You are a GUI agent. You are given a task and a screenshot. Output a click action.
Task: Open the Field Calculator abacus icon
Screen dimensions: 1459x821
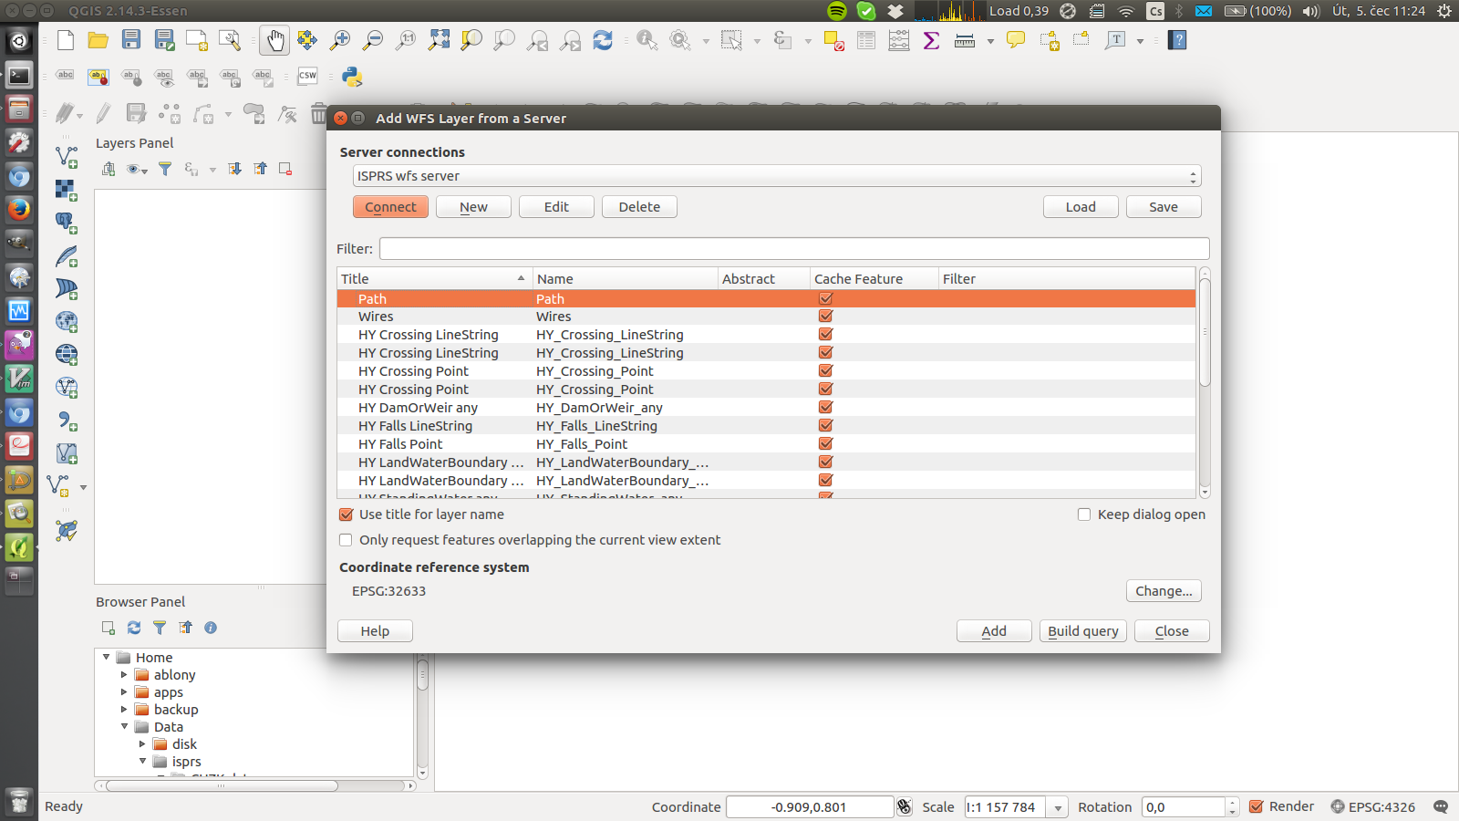coord(899,40)
